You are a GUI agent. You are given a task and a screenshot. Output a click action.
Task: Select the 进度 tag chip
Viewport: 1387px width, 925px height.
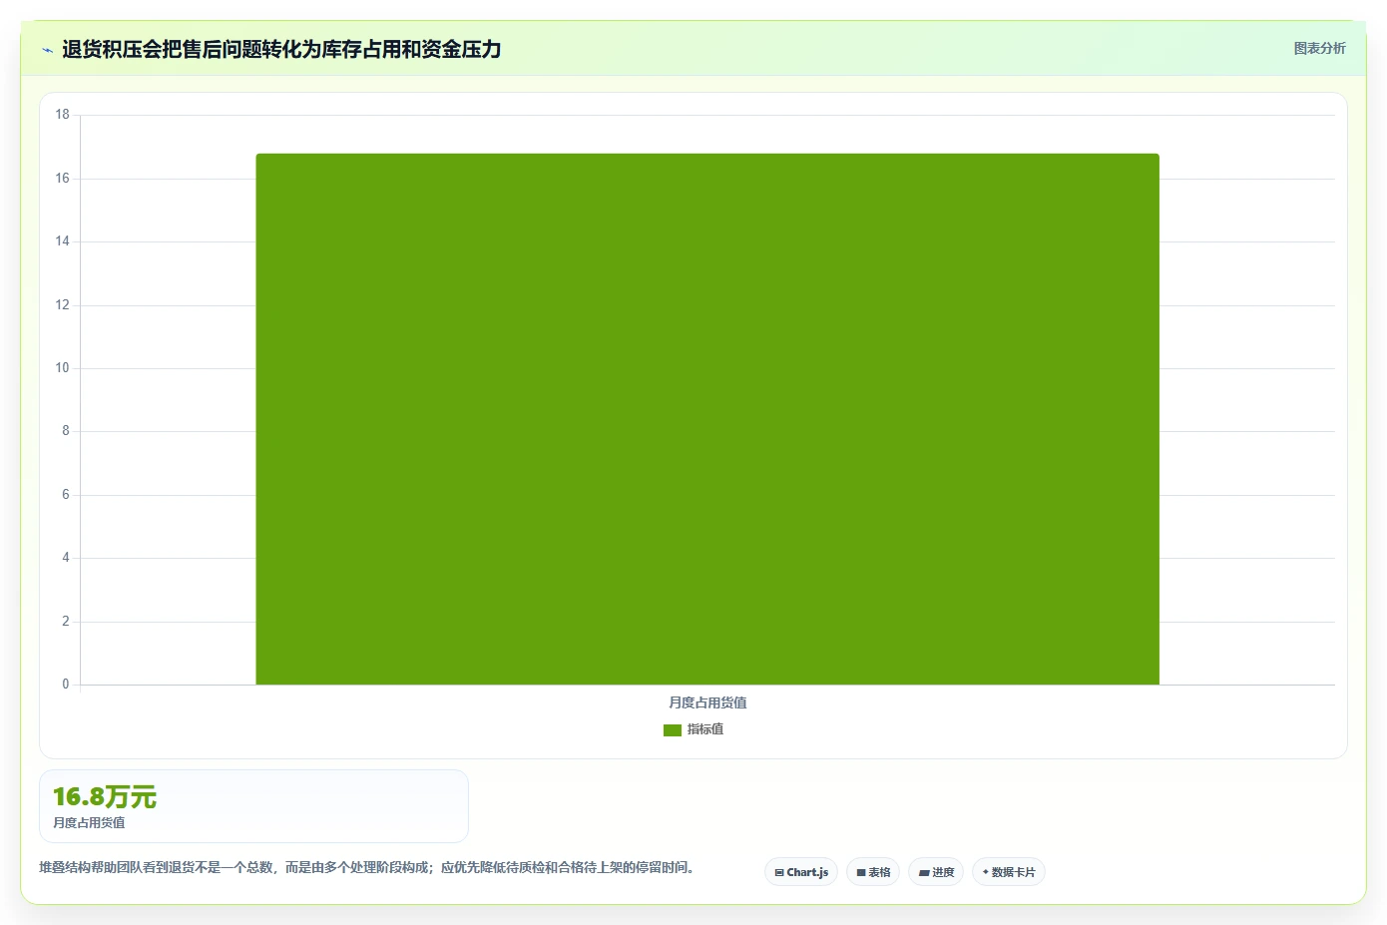click(x=936, y=872)
